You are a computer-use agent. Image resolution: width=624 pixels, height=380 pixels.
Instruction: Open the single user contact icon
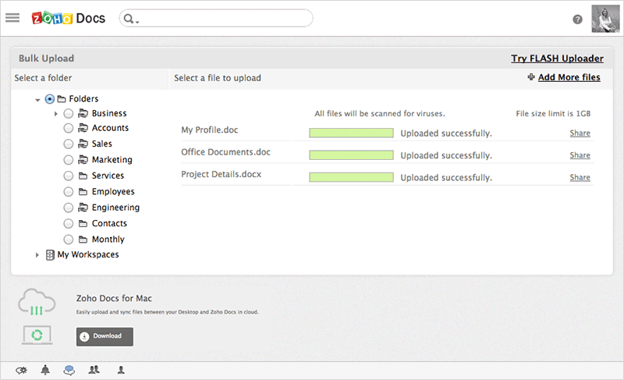pyautogui.click(x=121, y=370)
